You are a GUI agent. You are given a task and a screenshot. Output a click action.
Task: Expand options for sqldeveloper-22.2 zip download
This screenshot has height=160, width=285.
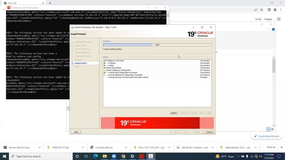pos(256,148)
